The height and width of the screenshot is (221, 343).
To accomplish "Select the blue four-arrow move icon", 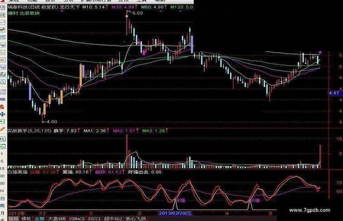I will coord(3,114).
